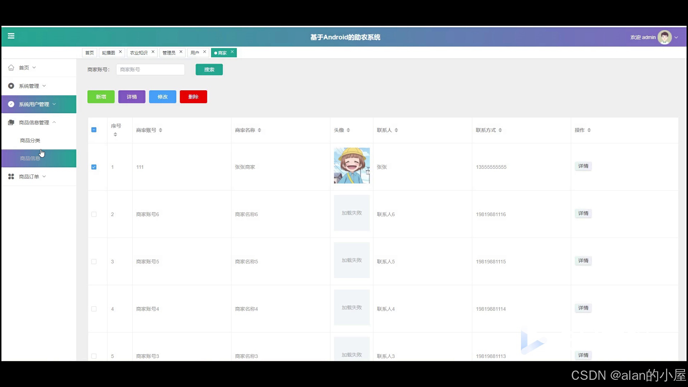This screenshot has height=387, width=688.
Task: Close the 农业知识 tab
Action: coord(153,52)
